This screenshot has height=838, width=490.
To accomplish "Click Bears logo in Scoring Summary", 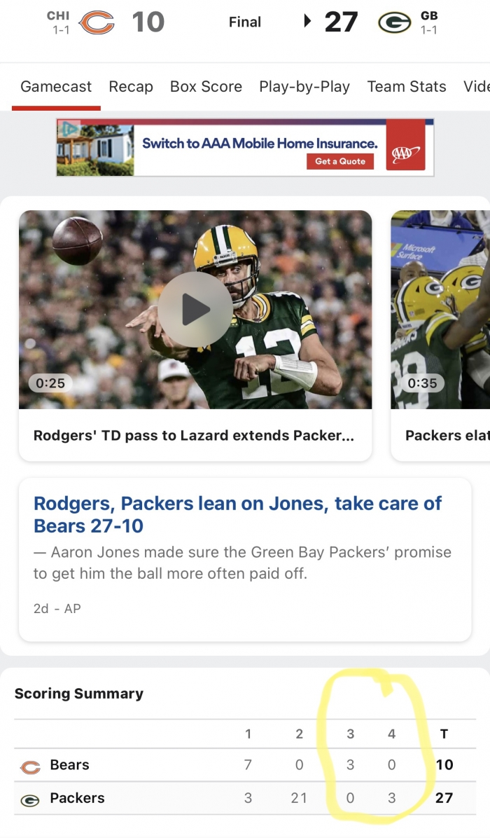I will tap(30, 767).
